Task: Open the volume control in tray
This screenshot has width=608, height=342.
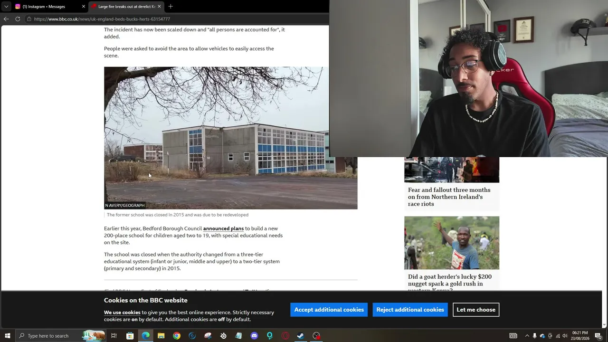Action: pos(565,336)
